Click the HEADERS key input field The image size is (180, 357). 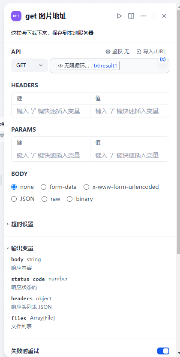51,111
